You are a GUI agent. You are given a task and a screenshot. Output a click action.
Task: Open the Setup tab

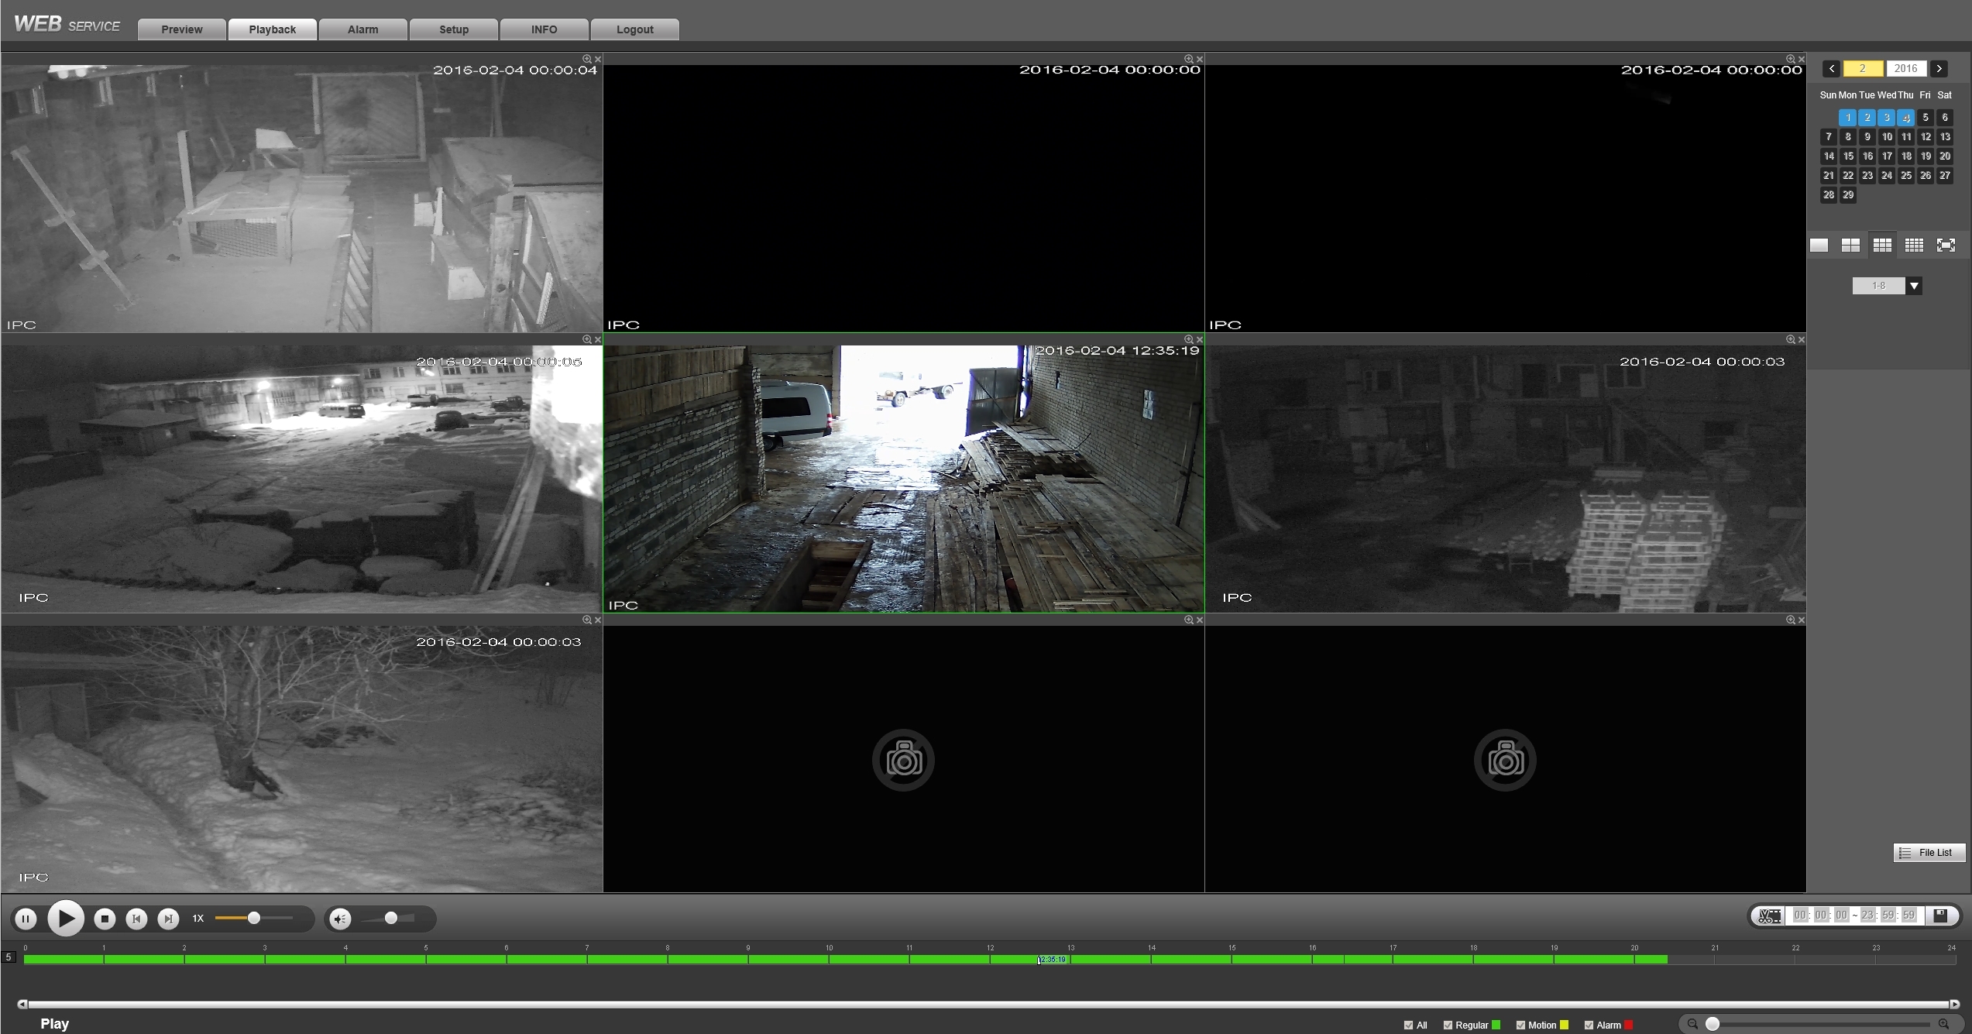click(454, 29)
